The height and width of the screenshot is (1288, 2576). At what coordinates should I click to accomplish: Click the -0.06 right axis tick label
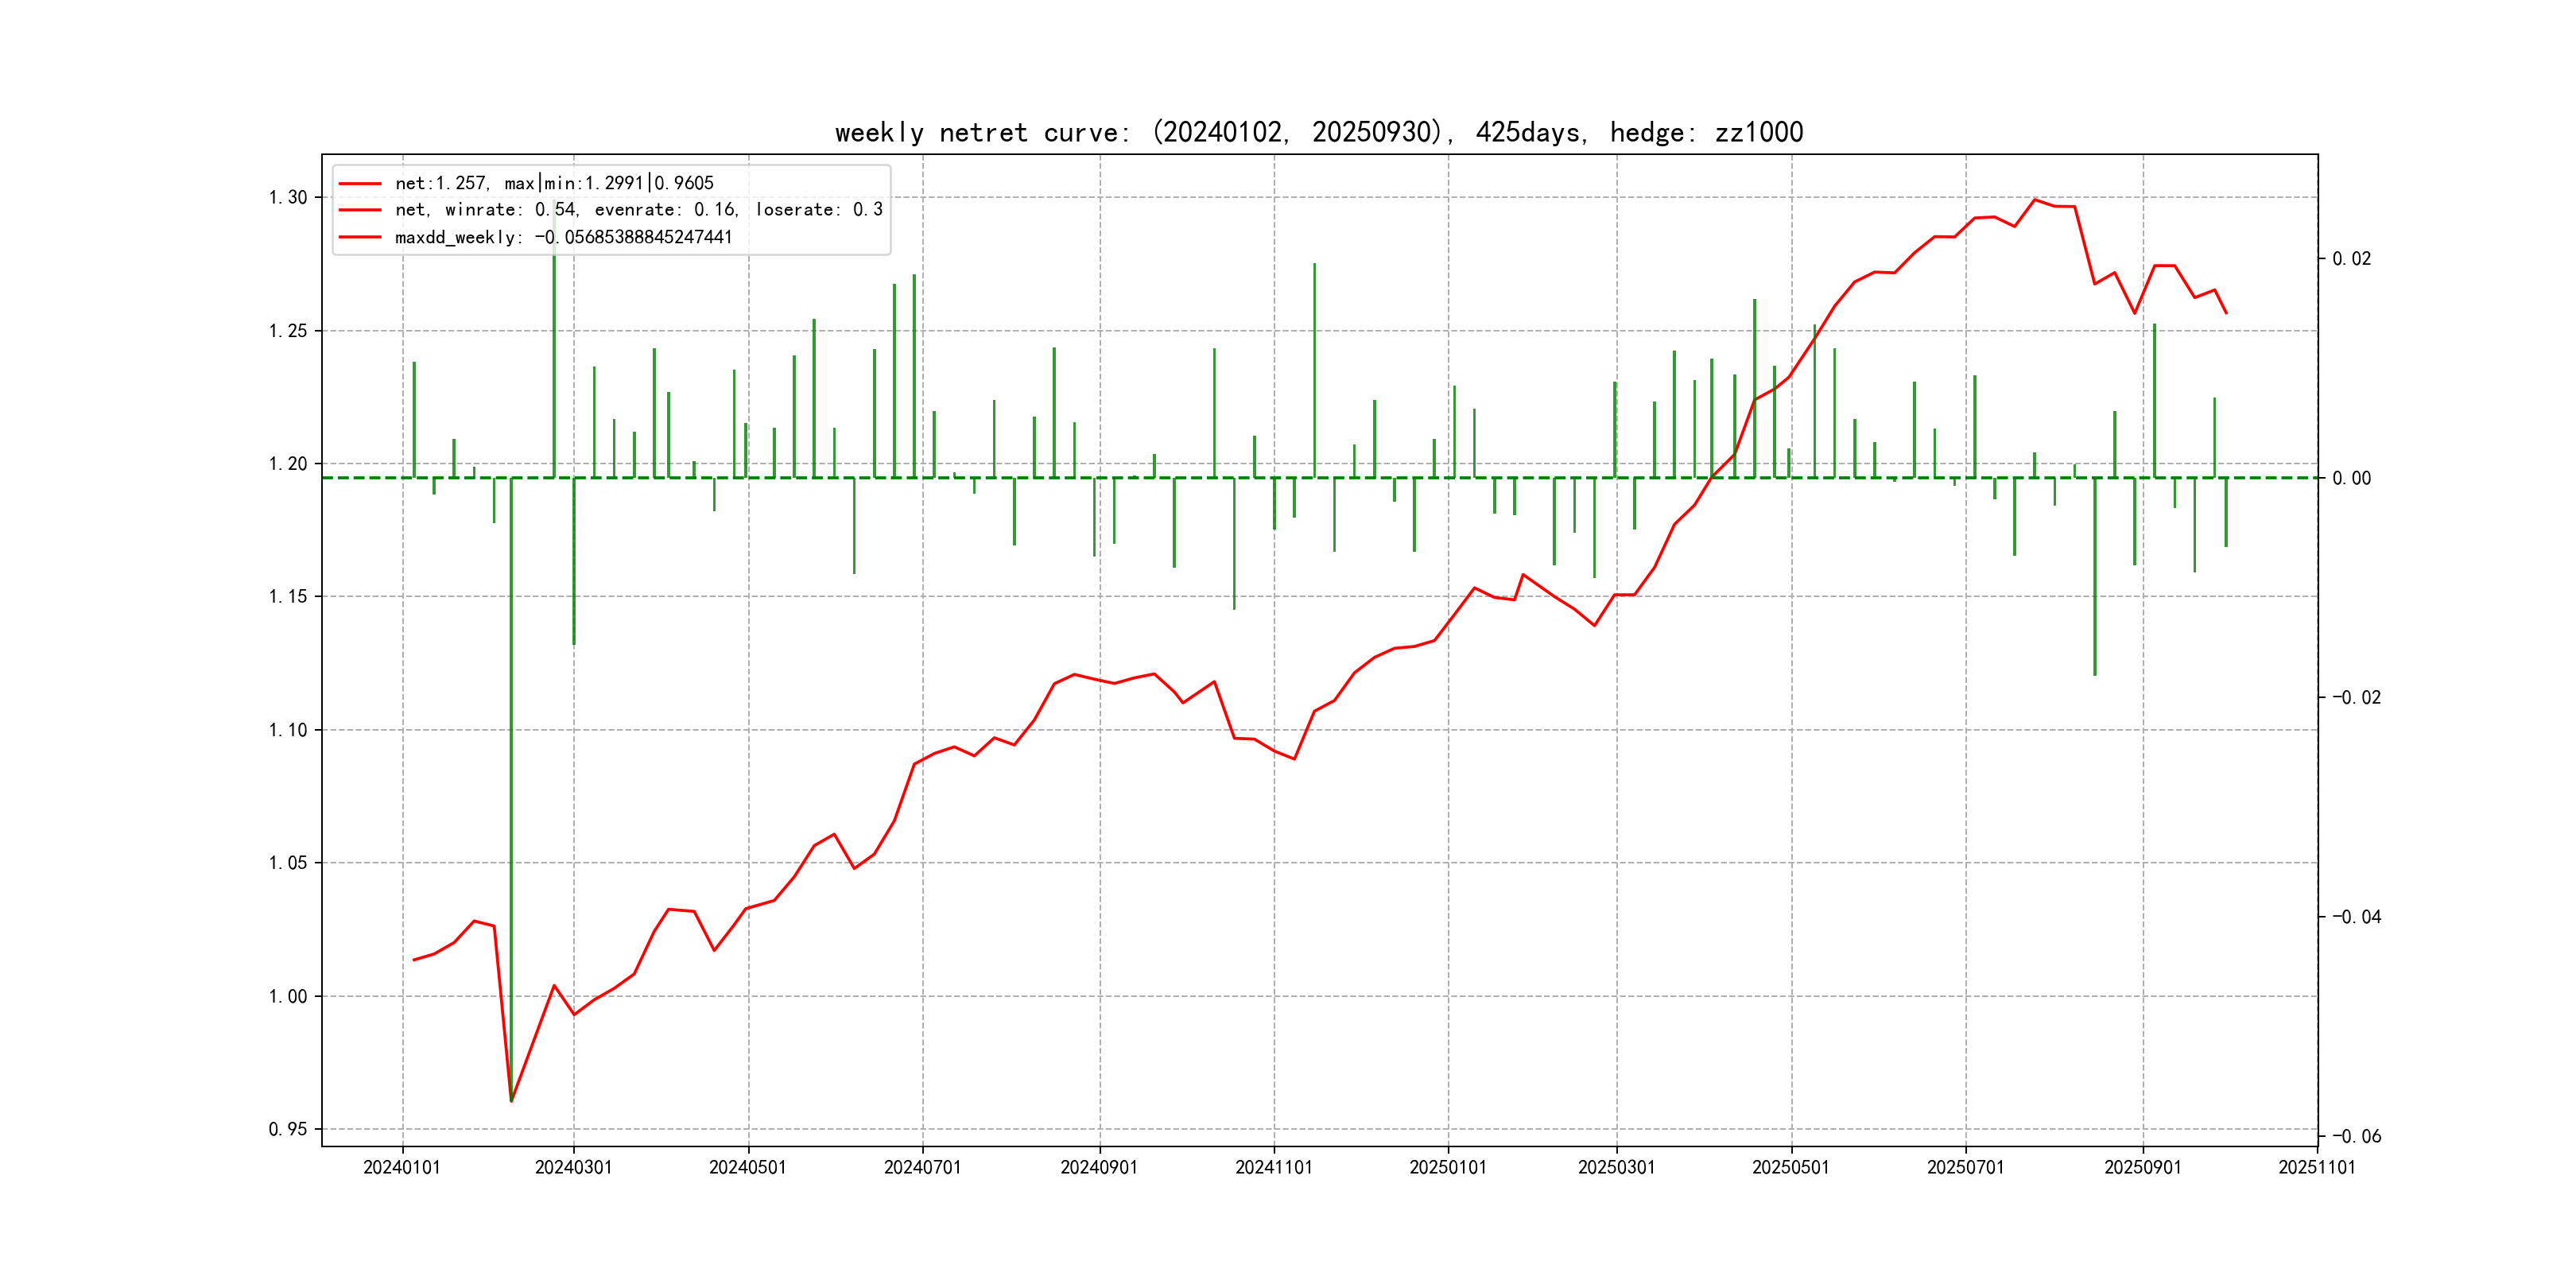coord(2356,1137)
